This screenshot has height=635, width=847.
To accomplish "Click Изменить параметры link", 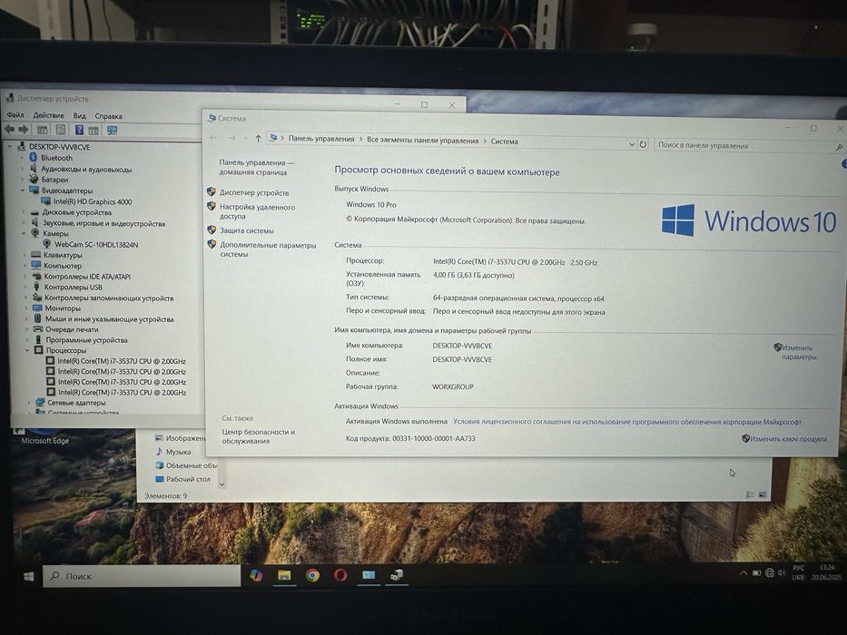I will 798,352.
